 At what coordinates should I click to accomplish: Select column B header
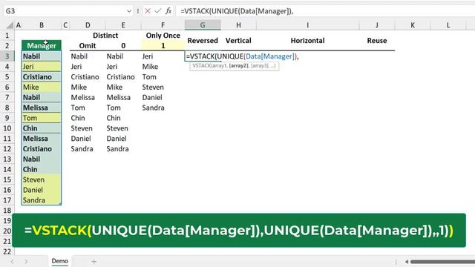click(x=42, y=25)
